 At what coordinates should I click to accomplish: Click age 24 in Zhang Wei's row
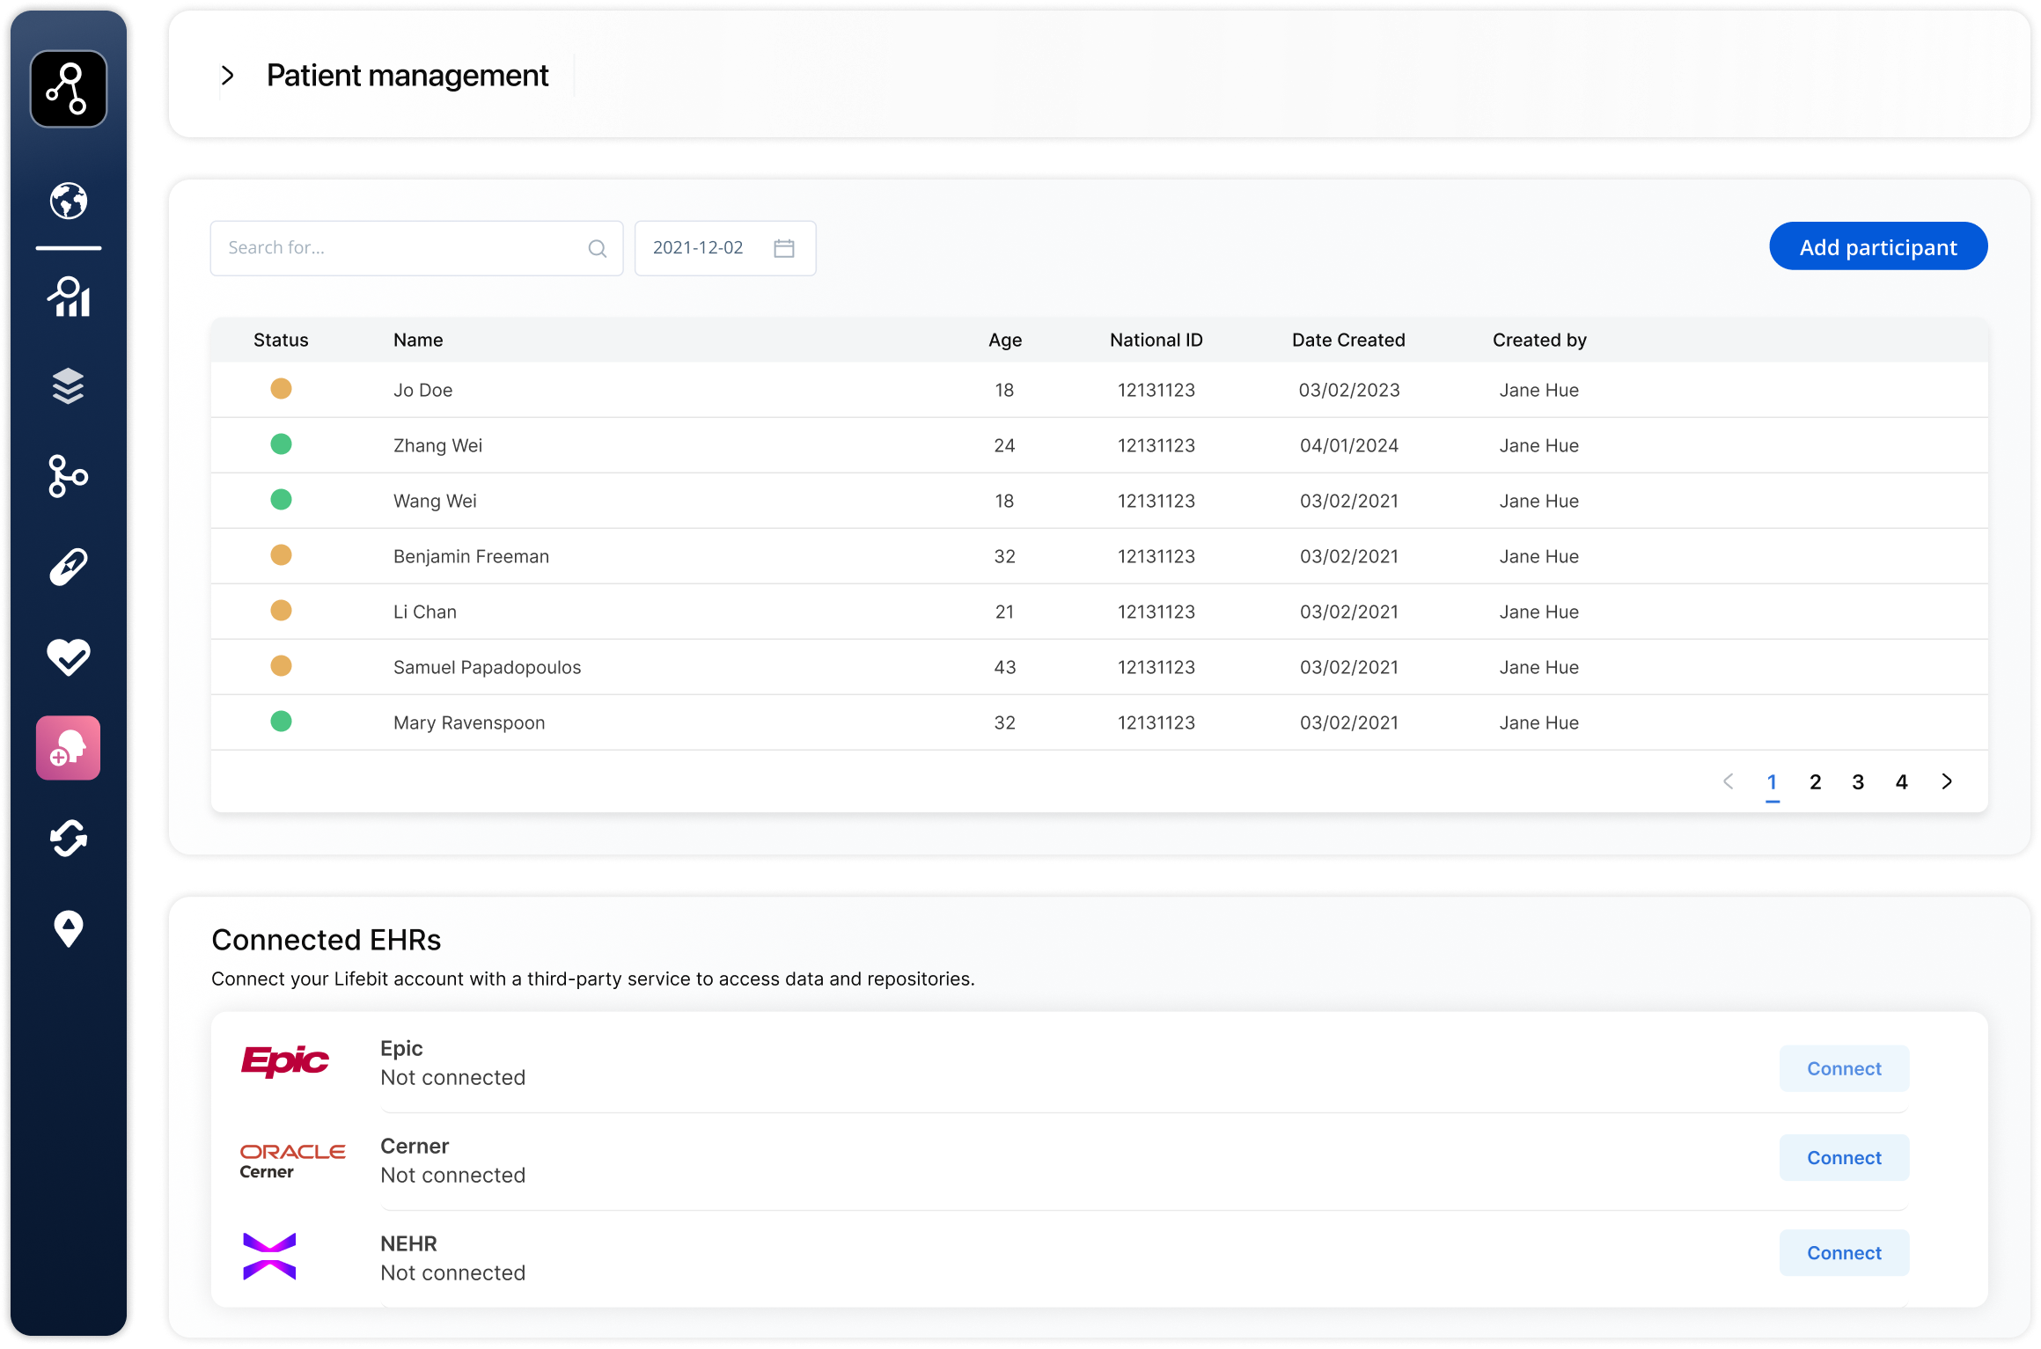tap(1005, 445)
